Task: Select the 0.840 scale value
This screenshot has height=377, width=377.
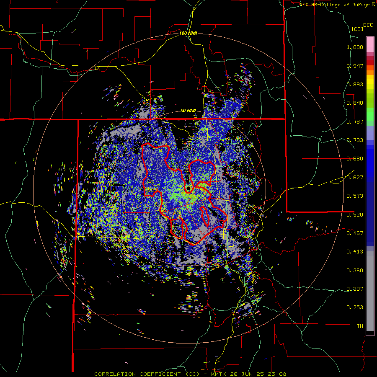Action: 355,103
